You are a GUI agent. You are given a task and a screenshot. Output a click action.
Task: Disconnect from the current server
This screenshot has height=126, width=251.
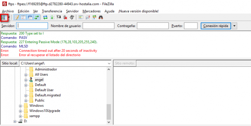(x=65, y=17)
